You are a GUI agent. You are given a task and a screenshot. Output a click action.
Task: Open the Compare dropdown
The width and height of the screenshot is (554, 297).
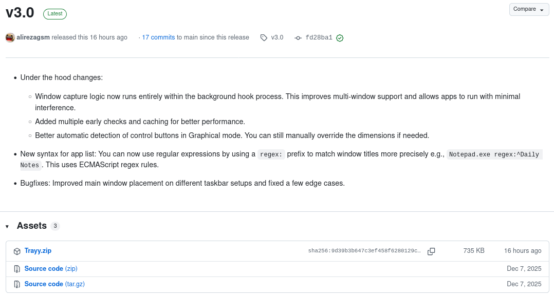(529, 9)
